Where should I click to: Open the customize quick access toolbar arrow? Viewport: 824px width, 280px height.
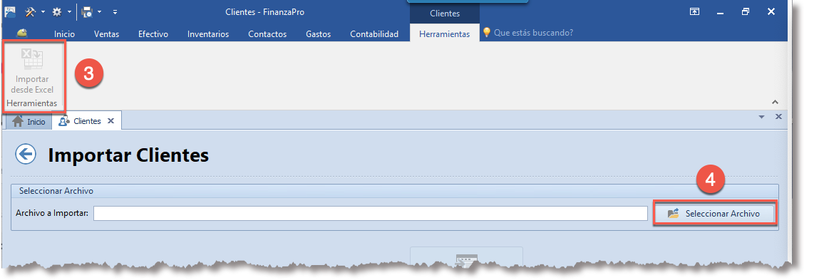point(115,11)
